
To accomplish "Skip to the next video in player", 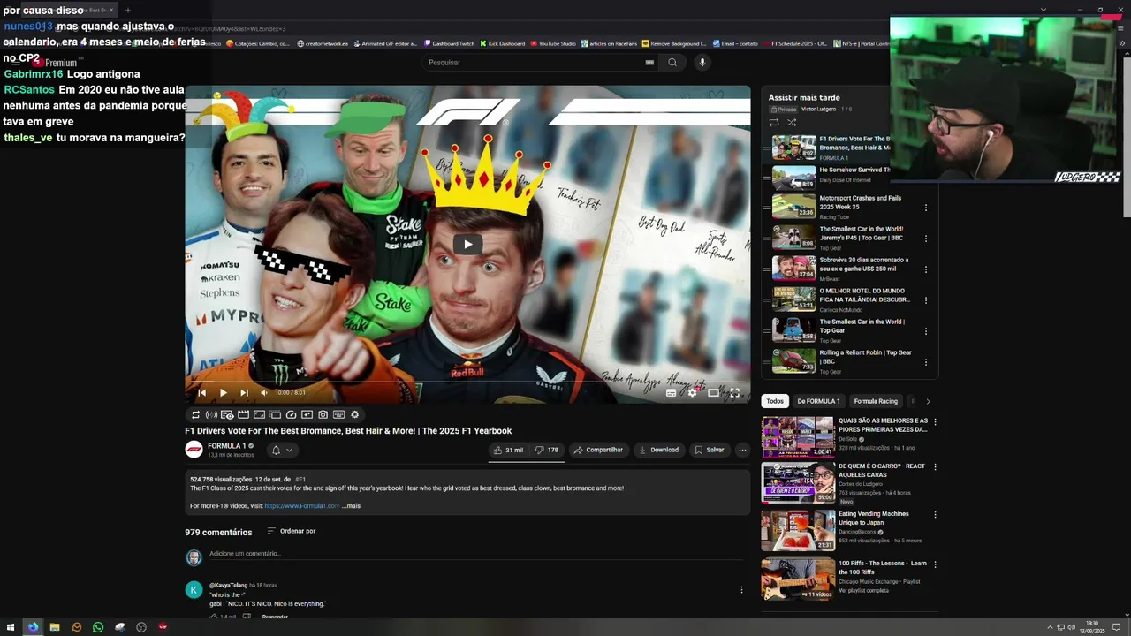I will coord(244,392).
